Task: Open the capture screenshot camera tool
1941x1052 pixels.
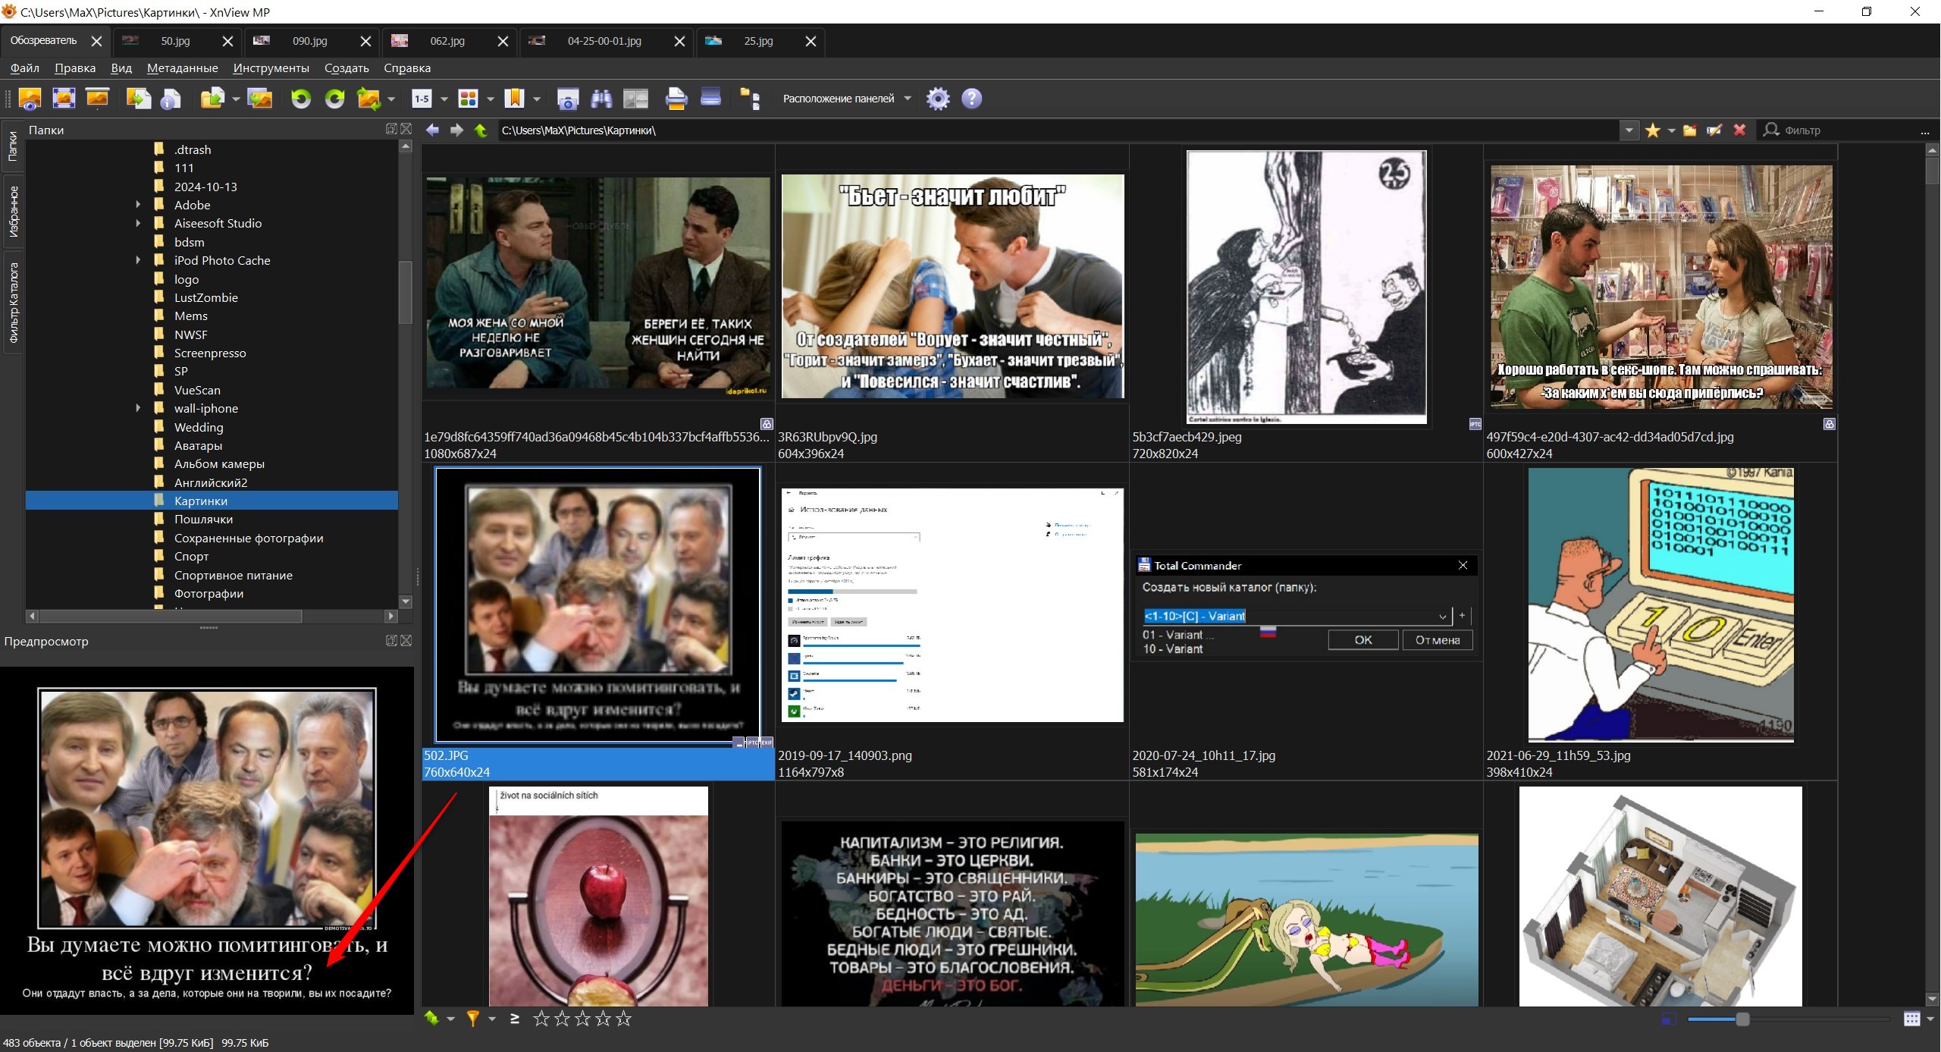Action: coord(568,99)
